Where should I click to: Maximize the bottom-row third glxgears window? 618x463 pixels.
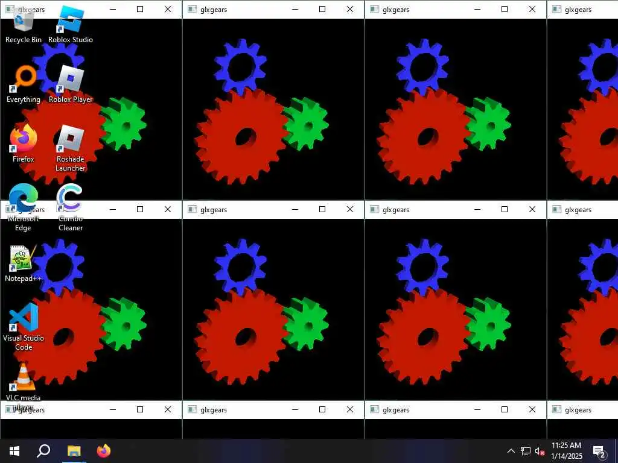click(x=505, y=409)
